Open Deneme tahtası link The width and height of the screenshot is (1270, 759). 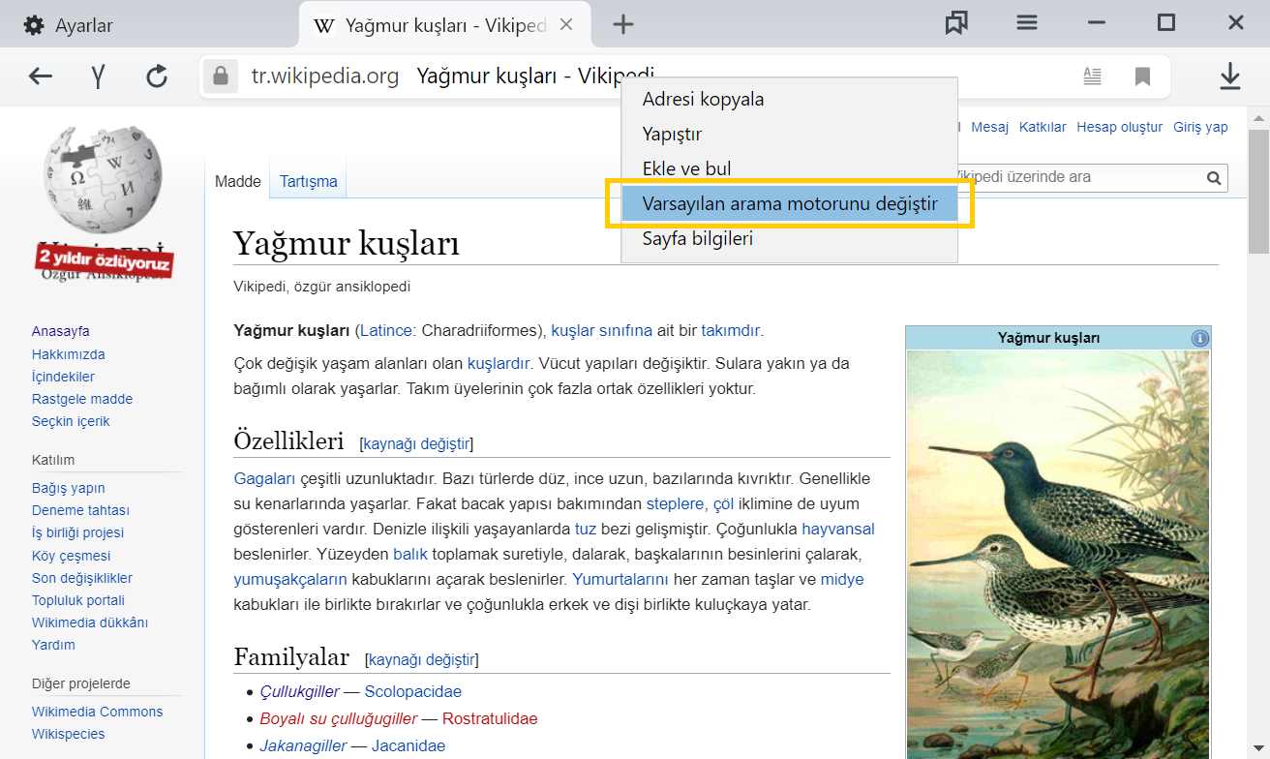pos(80,510)
